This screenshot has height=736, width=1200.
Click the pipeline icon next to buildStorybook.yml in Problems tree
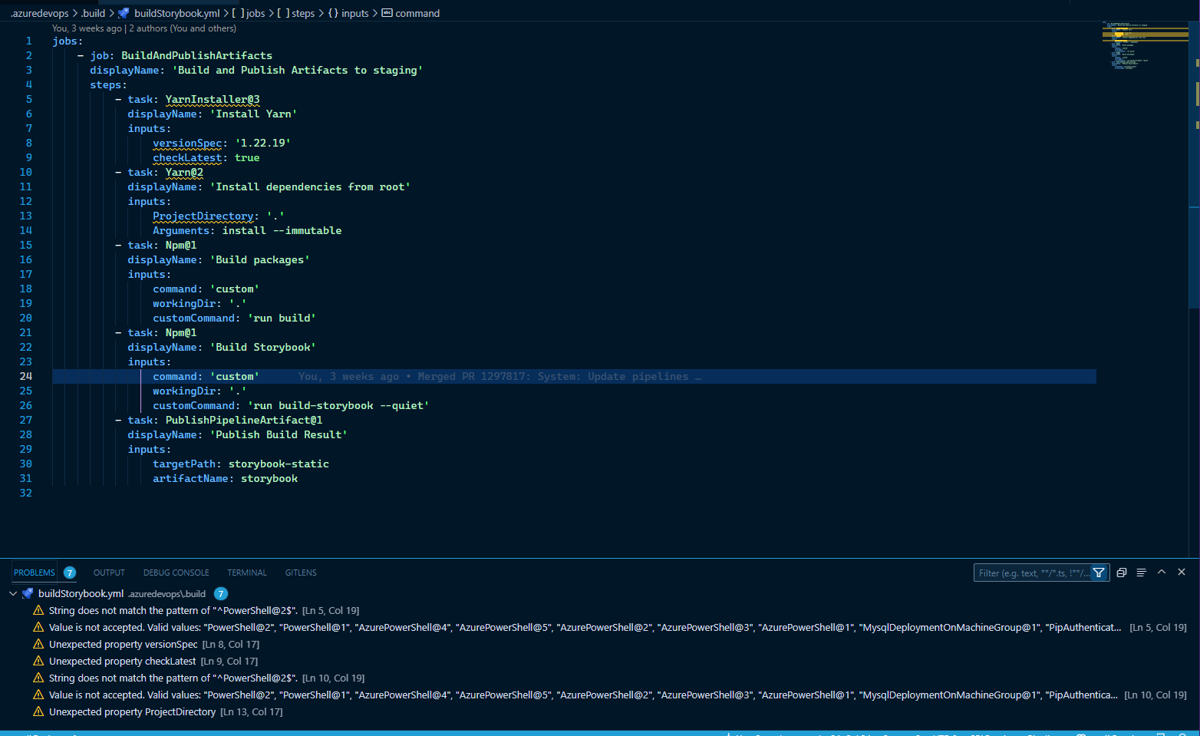coord(28,593)
